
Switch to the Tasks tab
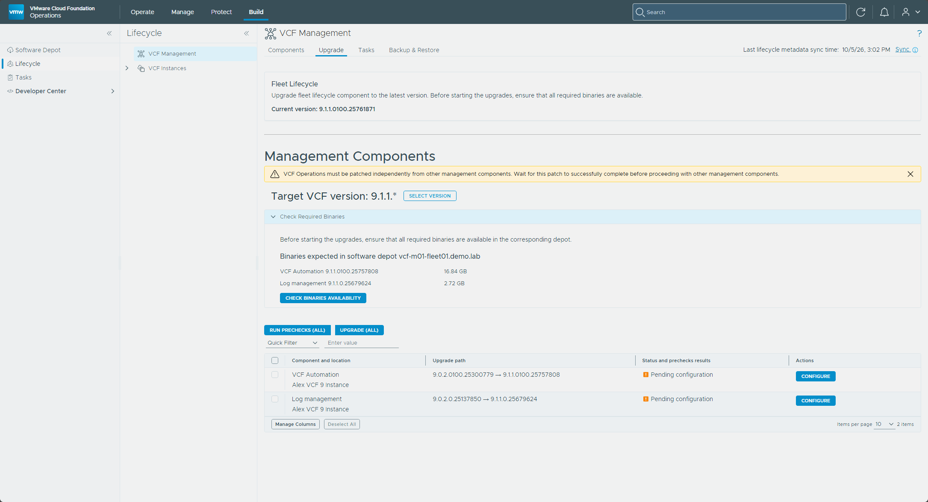tap(366, 50)
